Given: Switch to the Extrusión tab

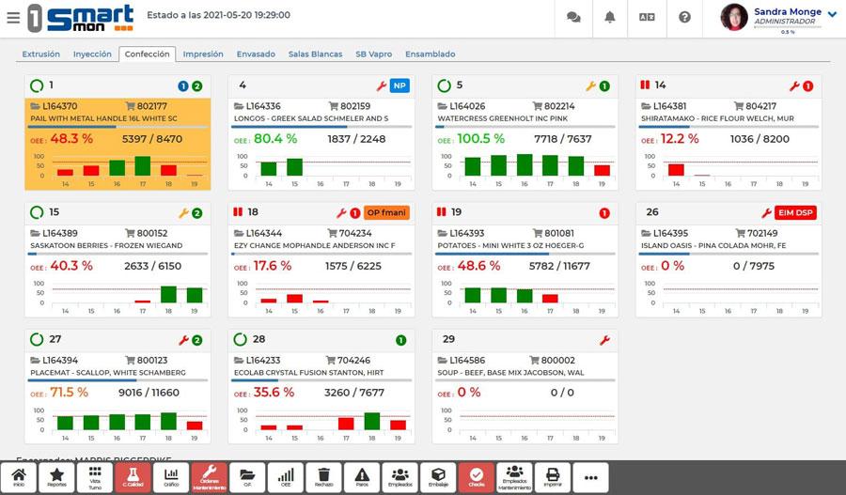Looking at the screenshot, I should (41, 54).
